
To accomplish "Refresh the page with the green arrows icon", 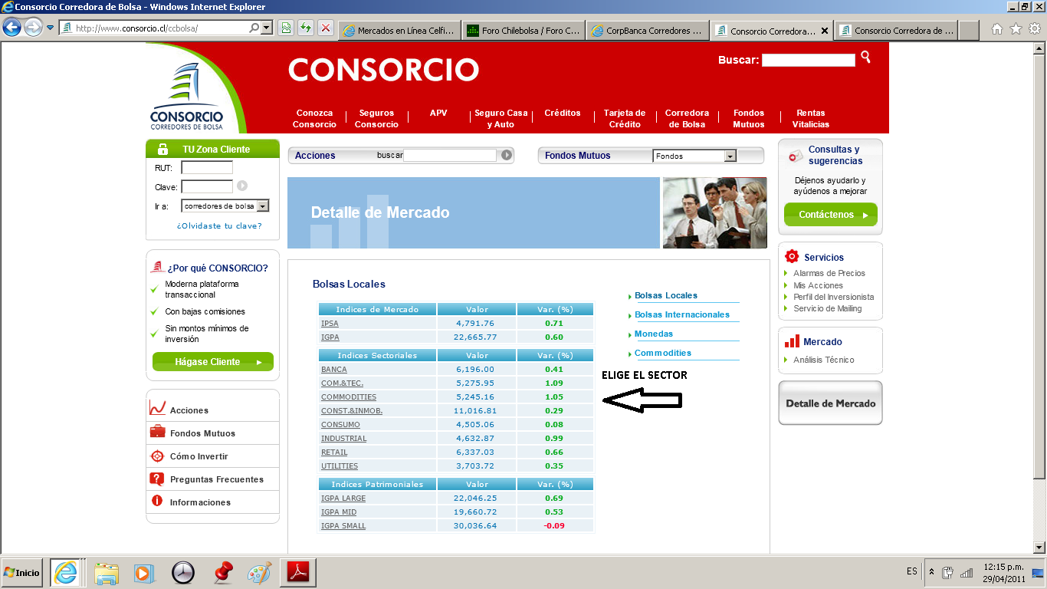I will pyautogui.click(x=306, y=28).
